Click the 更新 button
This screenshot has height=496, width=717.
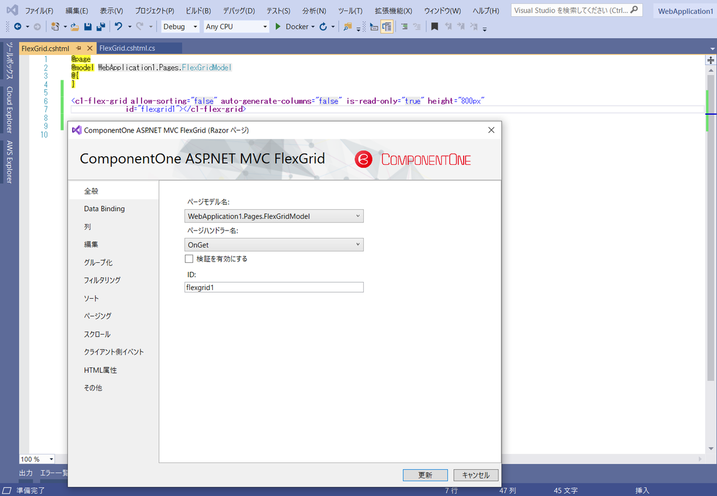click(x=425, y=475)
